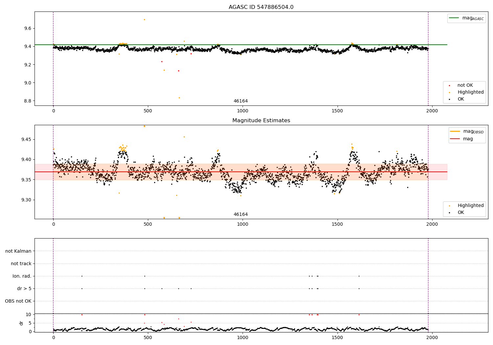Image resolution: width=493 pixels, height=345 pixels.
Task: Click the '46164' annotation in the Magnitude Estimates plot
Action: click(x=241, y=215)
